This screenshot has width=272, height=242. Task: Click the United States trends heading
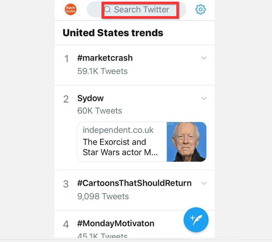[113, 33]
